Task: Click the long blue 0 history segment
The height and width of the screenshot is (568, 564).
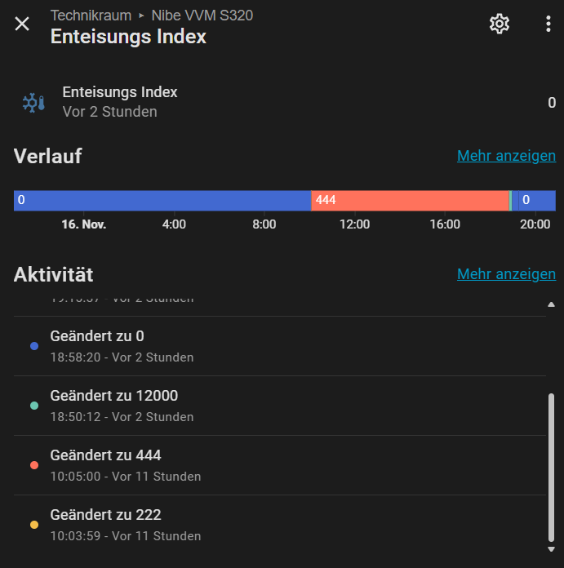Action: pyautogui.click(x=162, y=200)
